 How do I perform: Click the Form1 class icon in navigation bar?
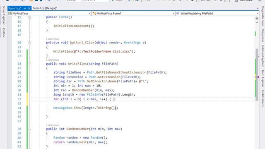[94, 13]
